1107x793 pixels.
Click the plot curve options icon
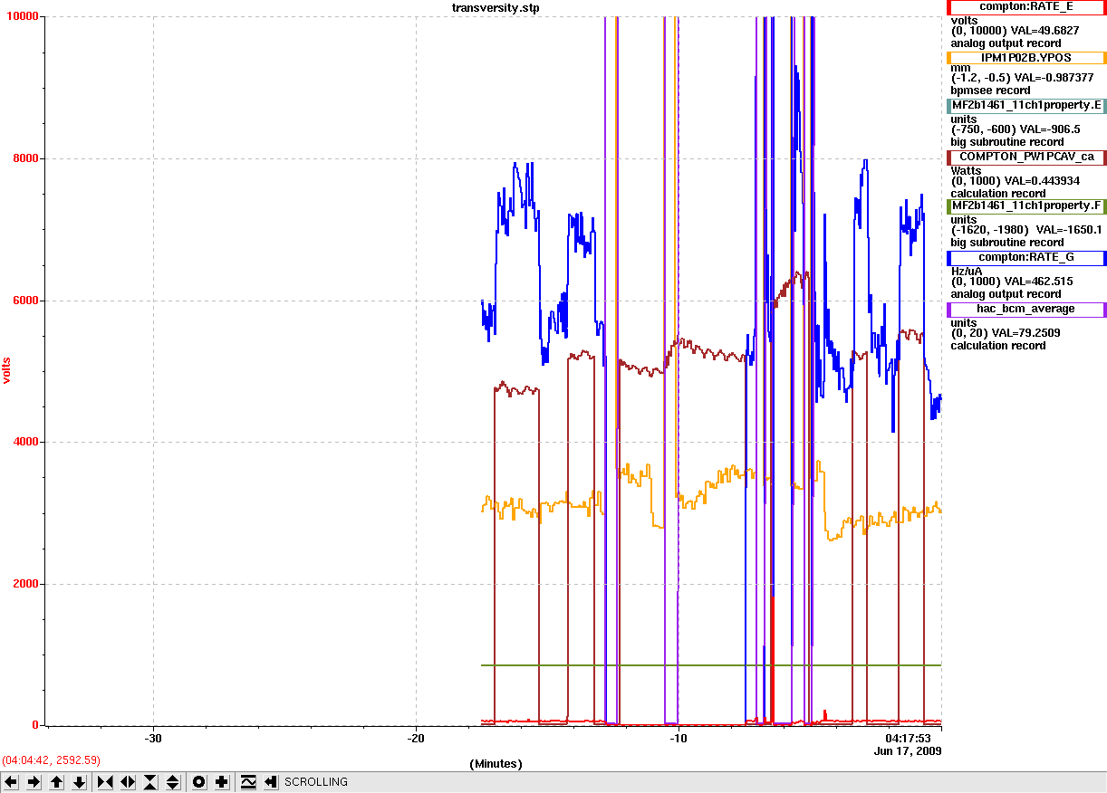pos(248,782)
